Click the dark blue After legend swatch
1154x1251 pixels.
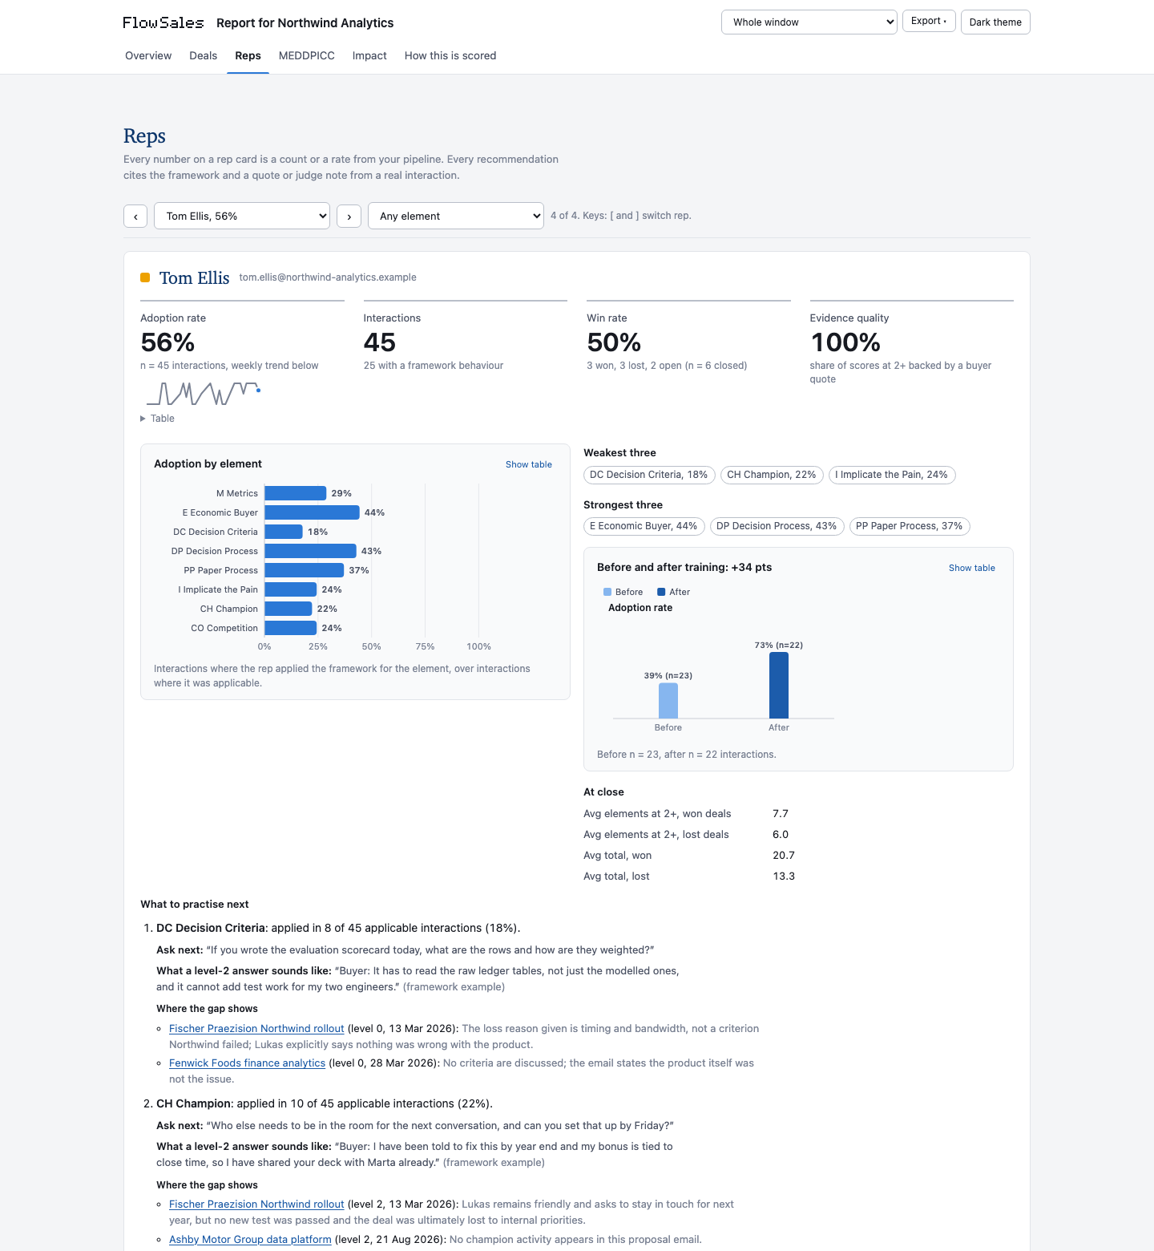(x=661, y=592)
